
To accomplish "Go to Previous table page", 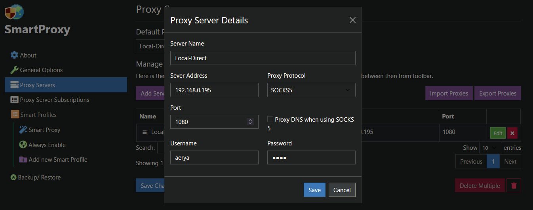I will [x=471, y=161].
